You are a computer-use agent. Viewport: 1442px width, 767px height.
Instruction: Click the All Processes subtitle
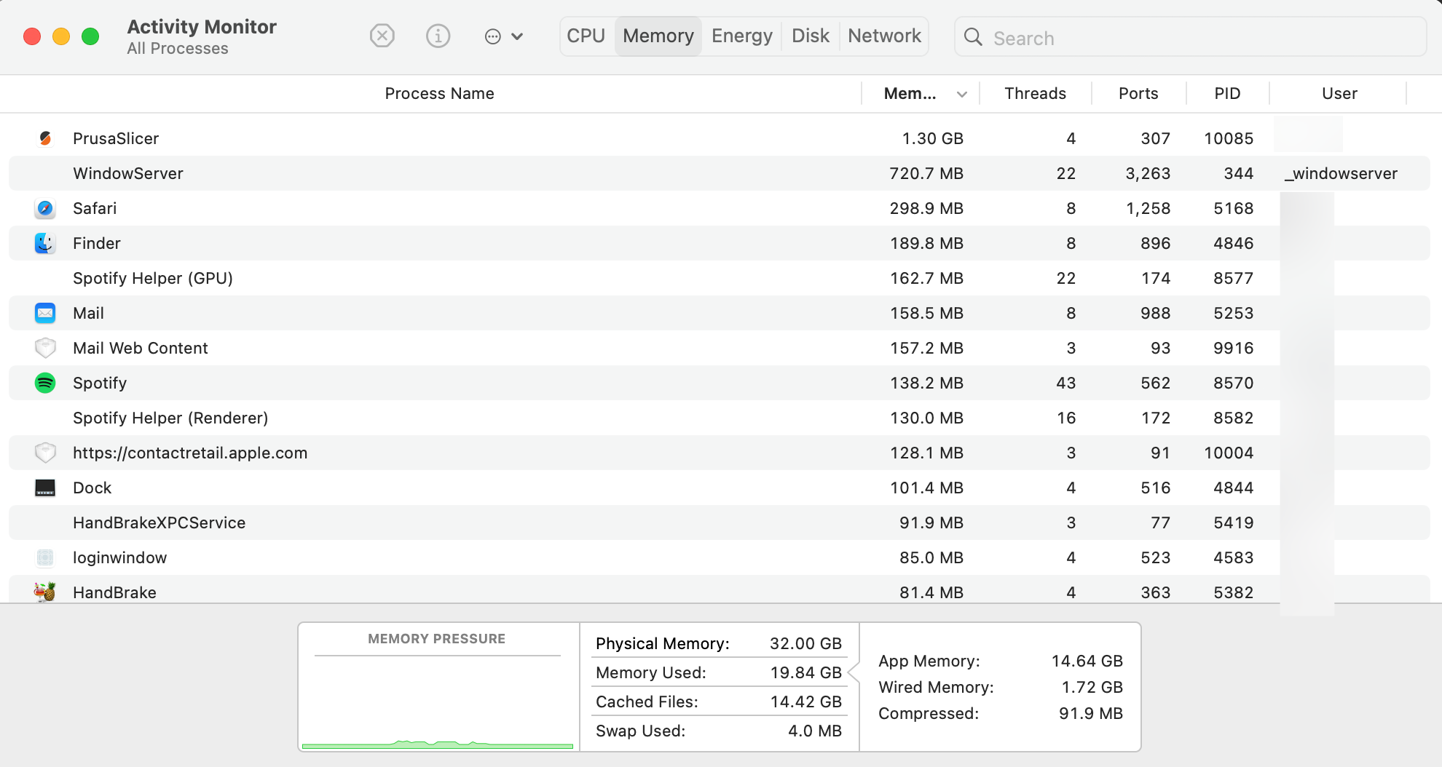pos(178,49)
